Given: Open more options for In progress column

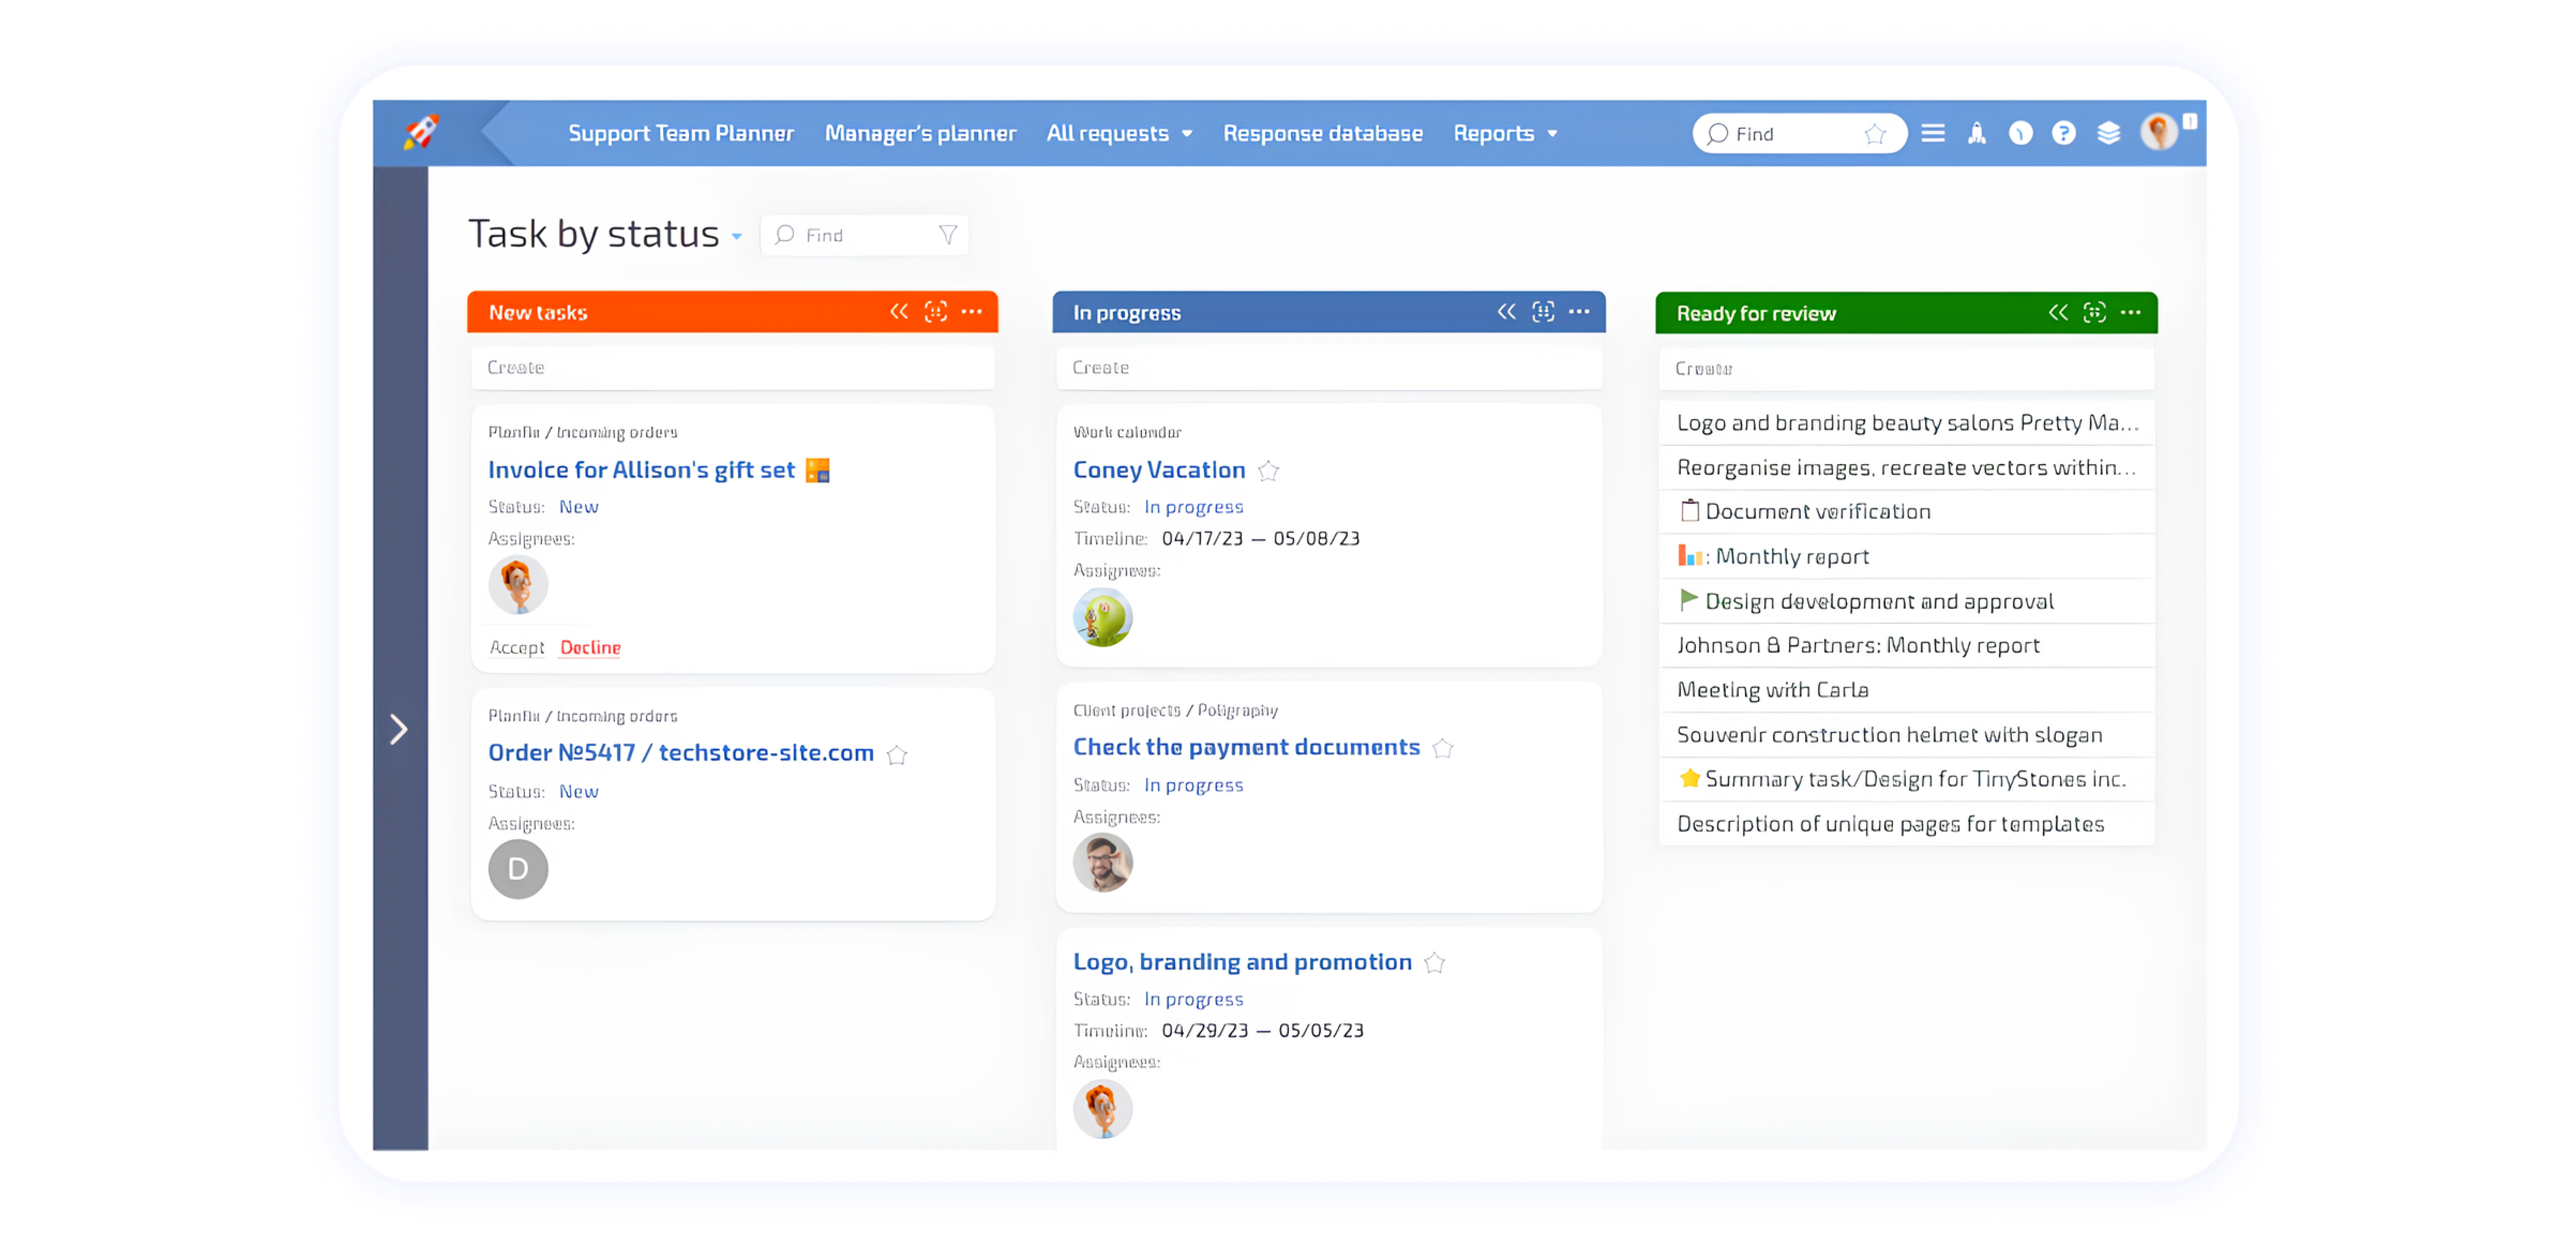Looking at the screenshot, I should pos(1580,312).
